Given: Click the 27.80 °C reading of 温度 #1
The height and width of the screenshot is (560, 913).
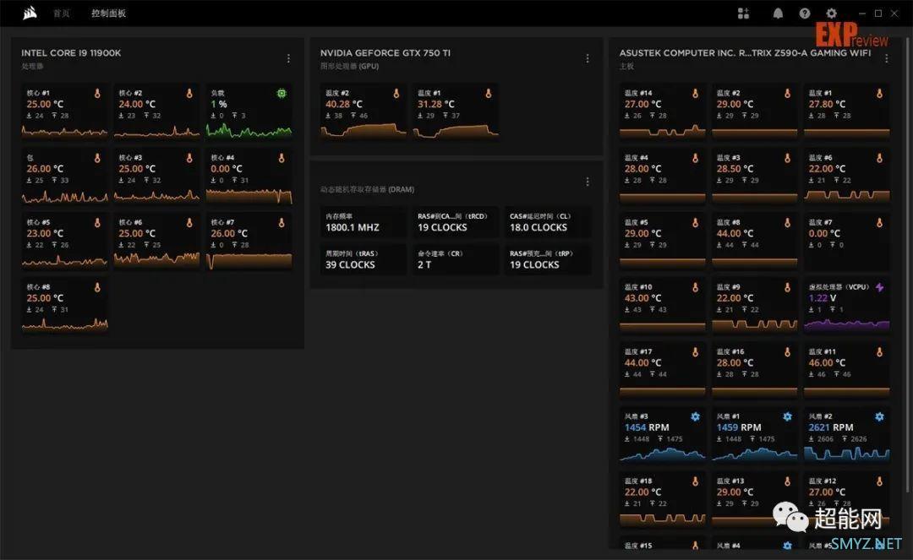Looking at the screenshot, I should click(827, 104).
